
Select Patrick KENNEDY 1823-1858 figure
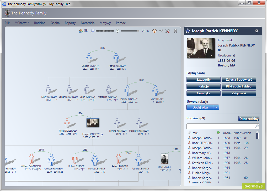click(x=116, y=58)
